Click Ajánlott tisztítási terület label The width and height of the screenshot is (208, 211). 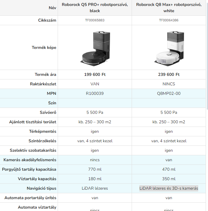pos(33,122)
